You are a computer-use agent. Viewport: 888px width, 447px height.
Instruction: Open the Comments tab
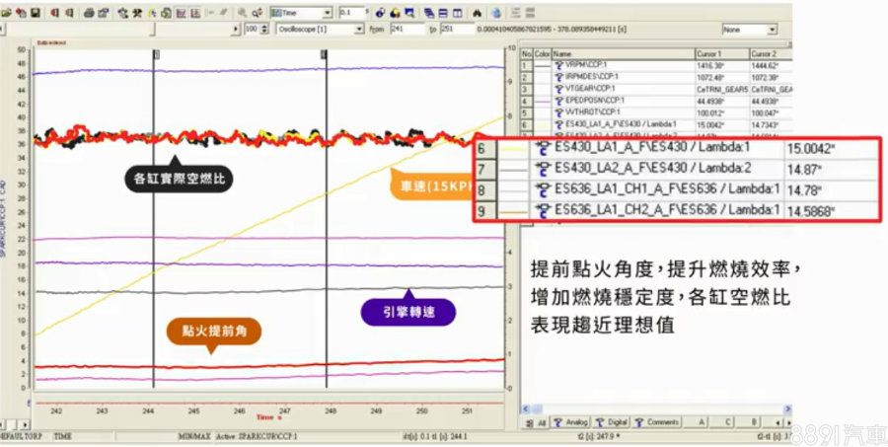click(658, 422)
